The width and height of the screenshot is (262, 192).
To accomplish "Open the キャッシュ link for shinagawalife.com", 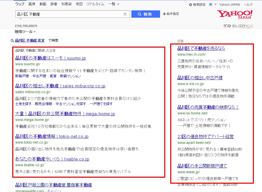I will pos(54,190).
